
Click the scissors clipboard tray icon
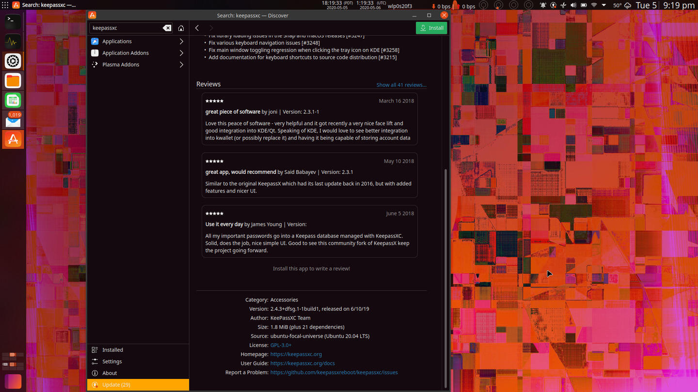click(x=563, y=5)
